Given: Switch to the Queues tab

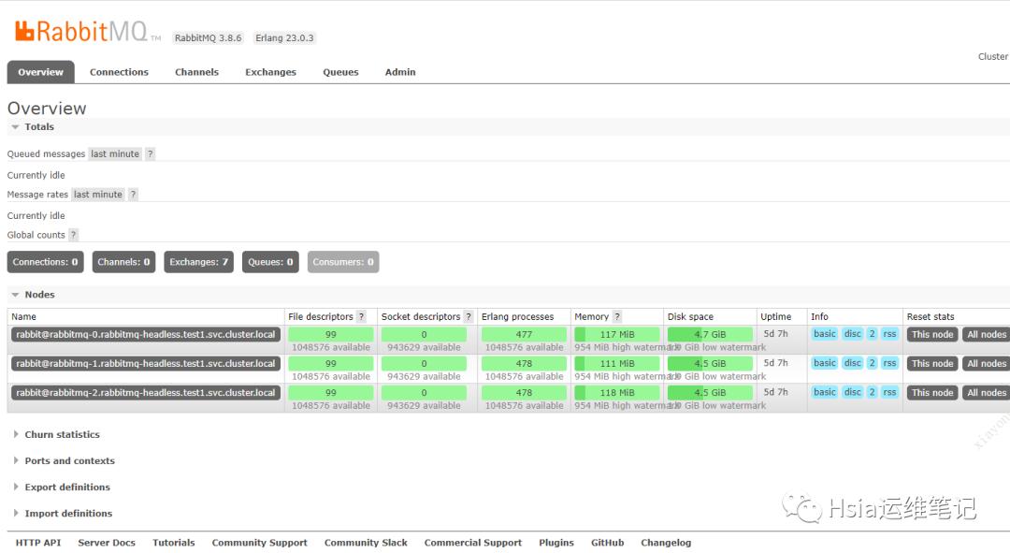Looking at the screenshot, I should coord(340,72).
